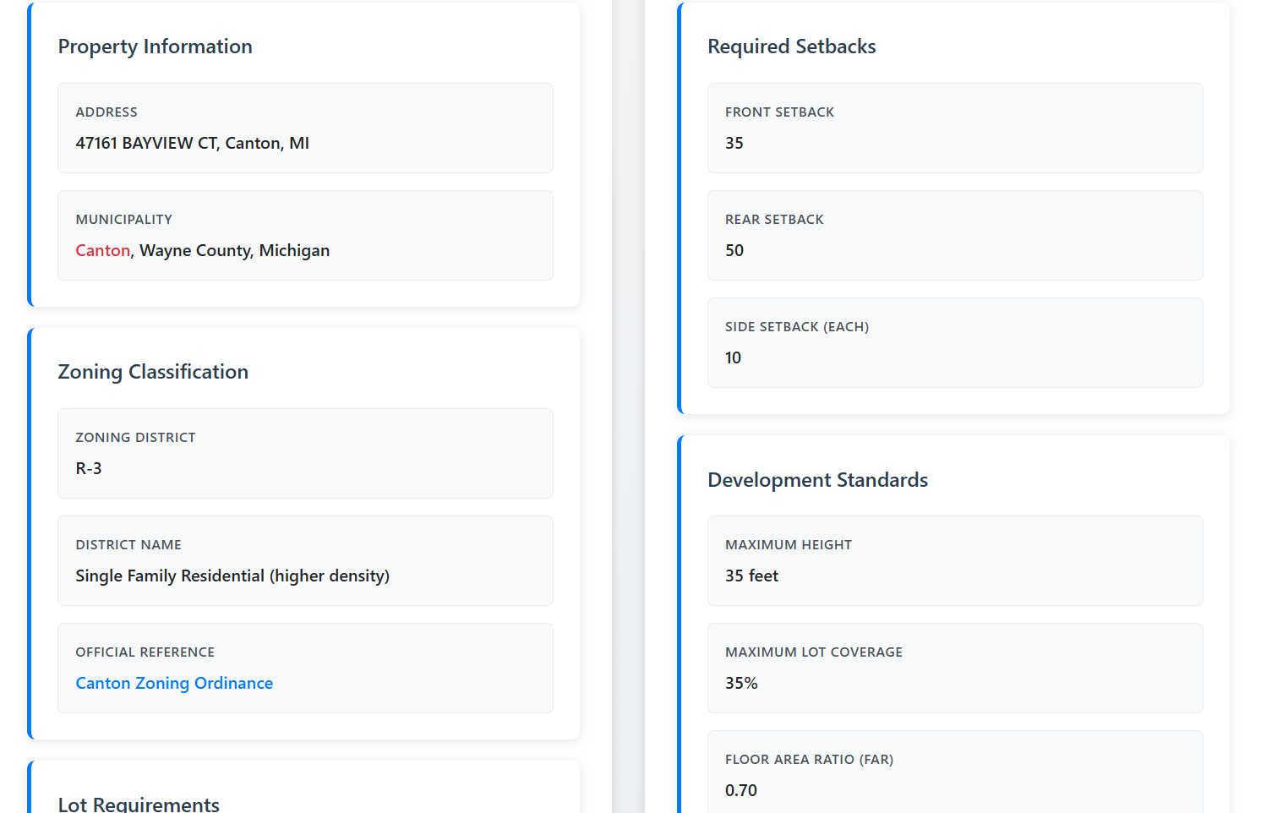Screen dimensions: 1261x813
Task: Select the maximum height value 35 feet
Action: click(752, 576)
